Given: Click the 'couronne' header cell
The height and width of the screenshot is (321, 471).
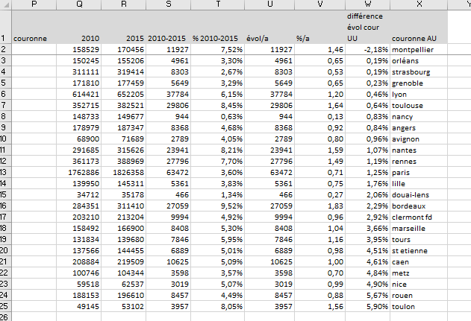Looking at the screenshot, I should [x=34, y=27].
